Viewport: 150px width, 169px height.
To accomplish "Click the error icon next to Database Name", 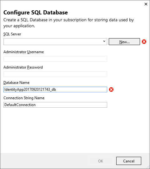I will (111, 90).
